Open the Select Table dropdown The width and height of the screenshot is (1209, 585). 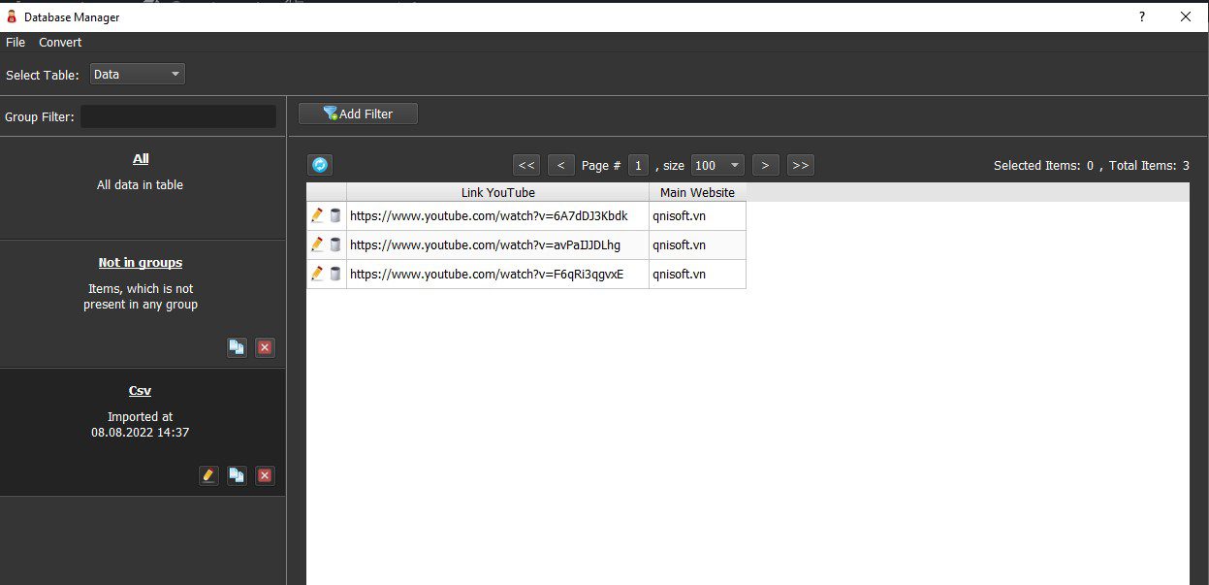coord(137,74)
